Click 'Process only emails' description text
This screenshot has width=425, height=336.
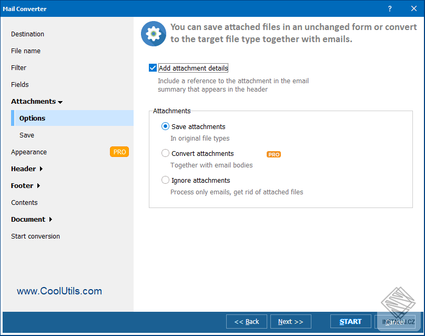point(237,192)
